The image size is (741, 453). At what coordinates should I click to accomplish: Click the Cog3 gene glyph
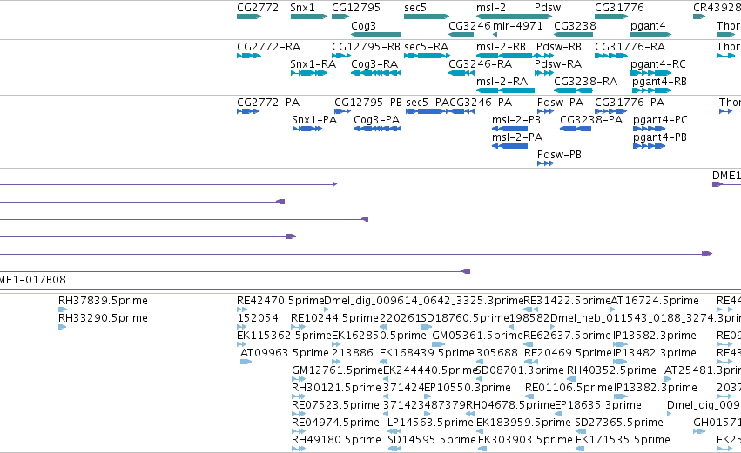(x=376, y=35)
